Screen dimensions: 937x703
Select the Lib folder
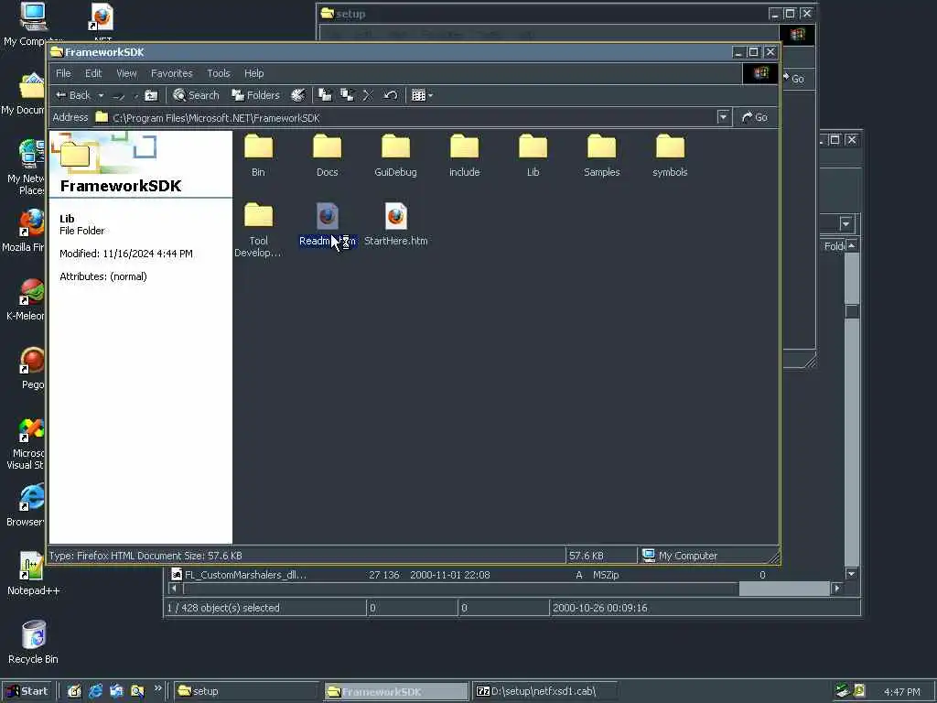[533, 156]
